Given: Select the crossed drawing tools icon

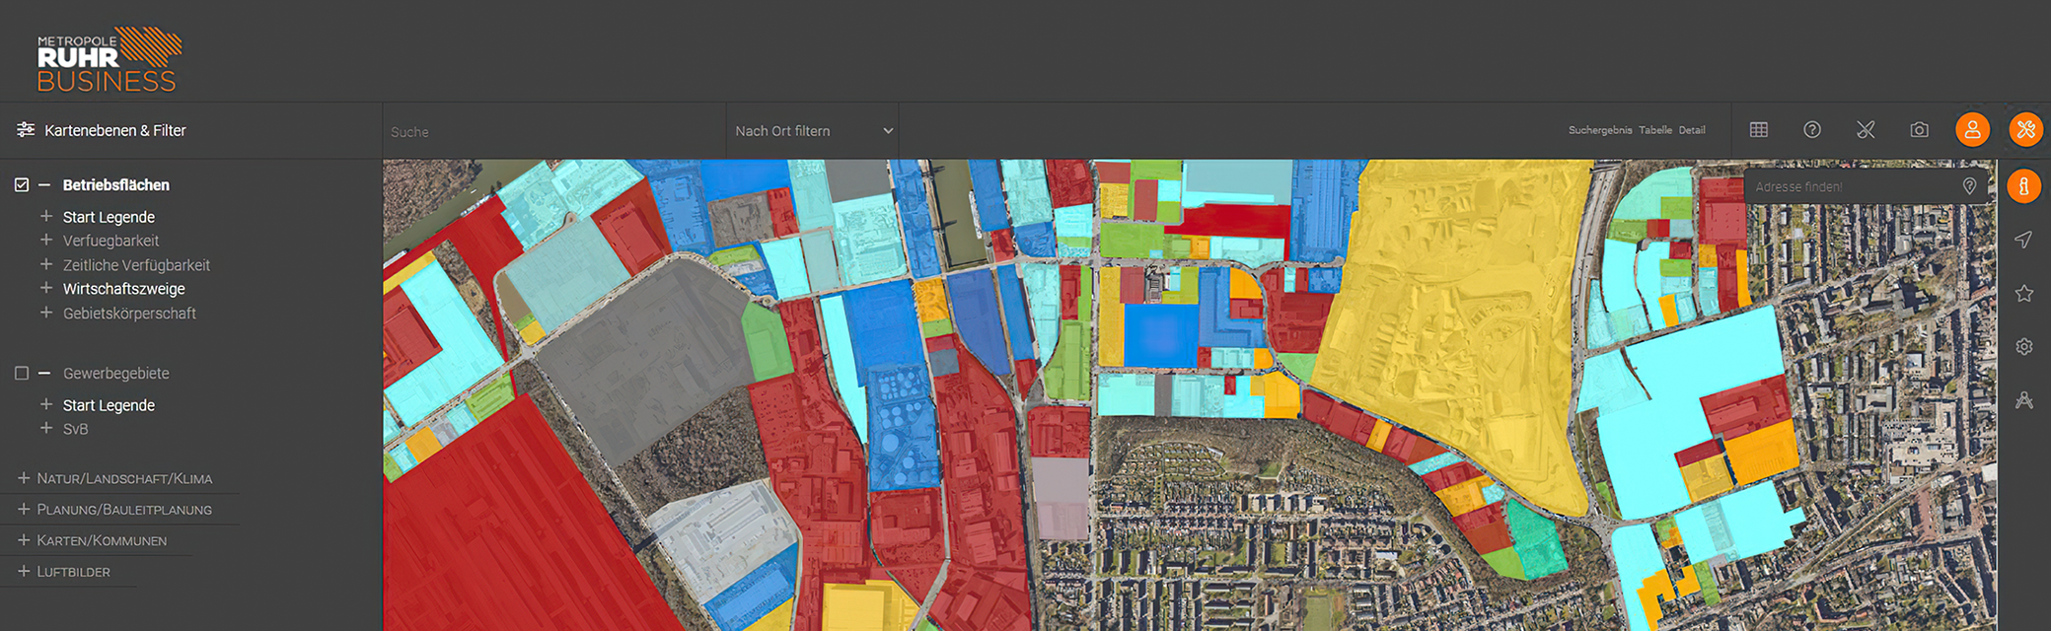Looking at the screenshot, I should 1865,130.
